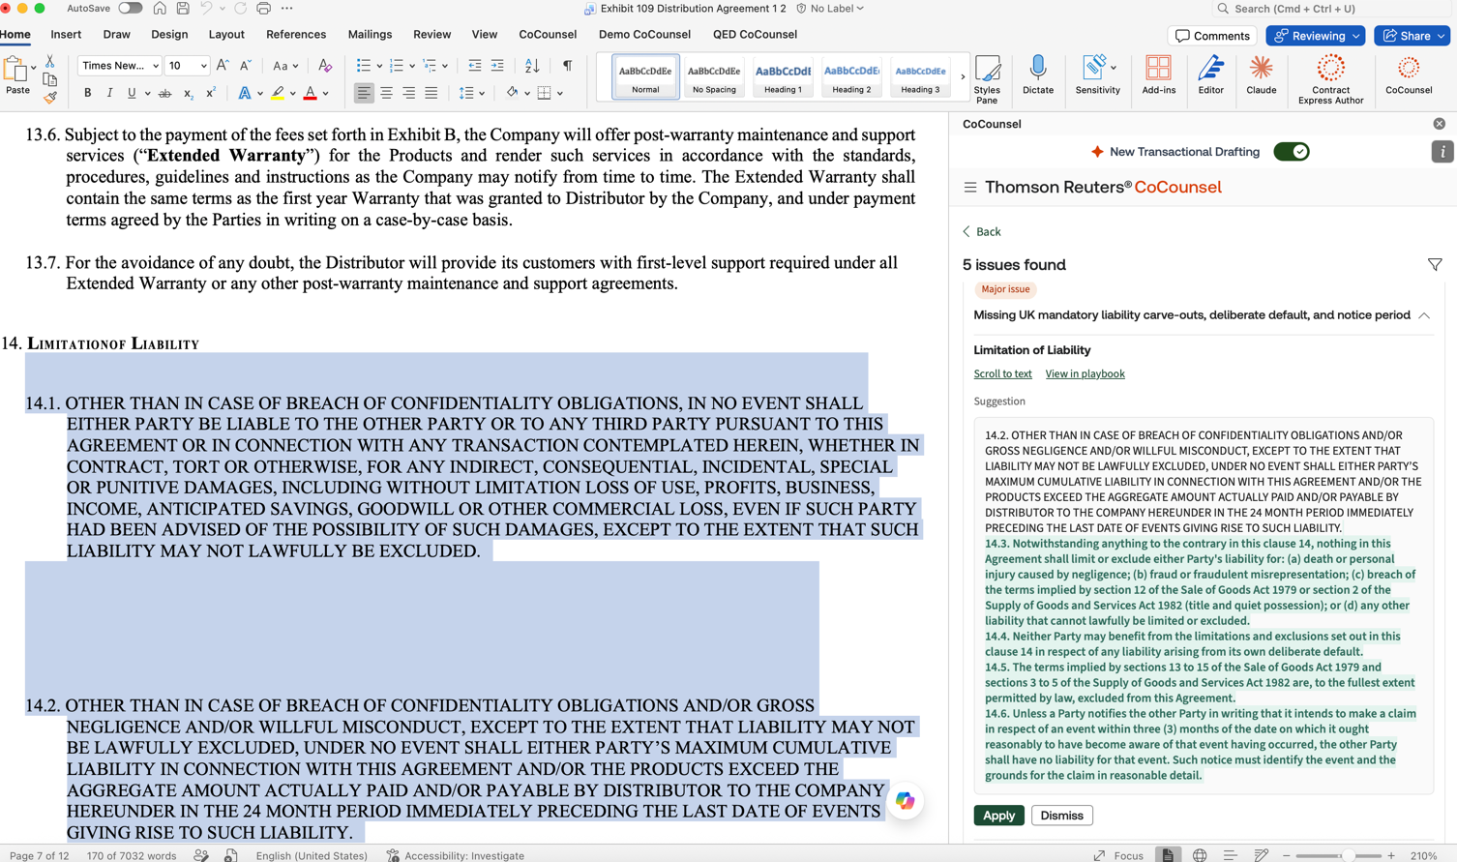Open the issues filter funnel icon
1457x862 pixels.
pos(1435,265)
